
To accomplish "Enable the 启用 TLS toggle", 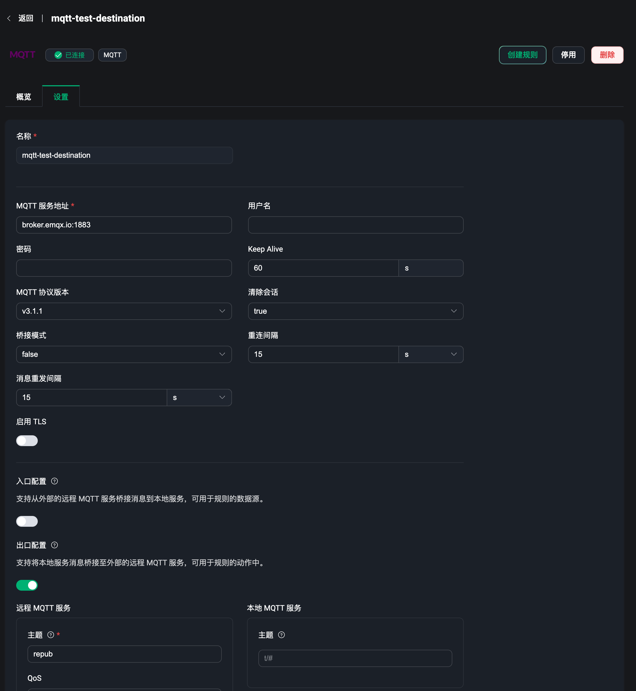I will 27,440.
